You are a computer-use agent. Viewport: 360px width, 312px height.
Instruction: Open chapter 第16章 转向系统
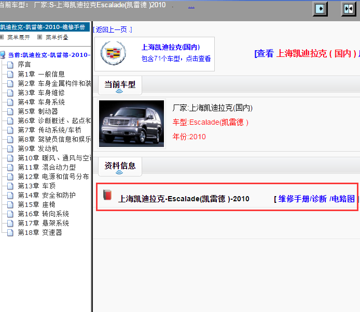coord(44,214)
